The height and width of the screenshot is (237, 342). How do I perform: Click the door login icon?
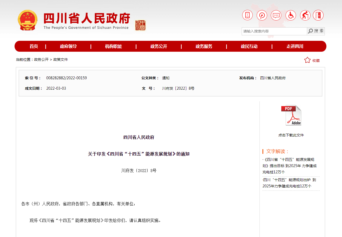(x=318, y=15)
